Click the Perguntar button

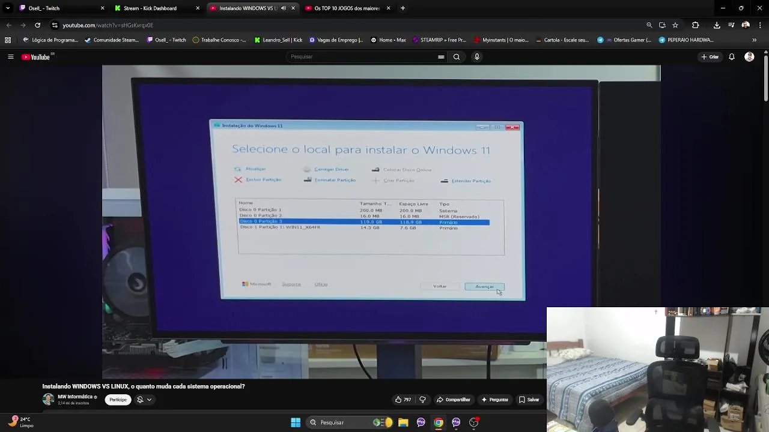pyautogui.click(x=494, y=400)
